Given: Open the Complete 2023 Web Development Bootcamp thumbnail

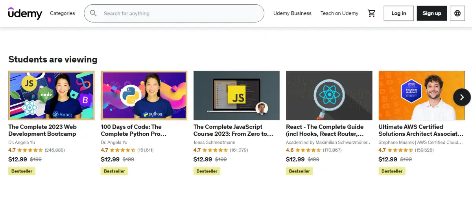Looking at the screenshot, I should (x=52, y=95).
